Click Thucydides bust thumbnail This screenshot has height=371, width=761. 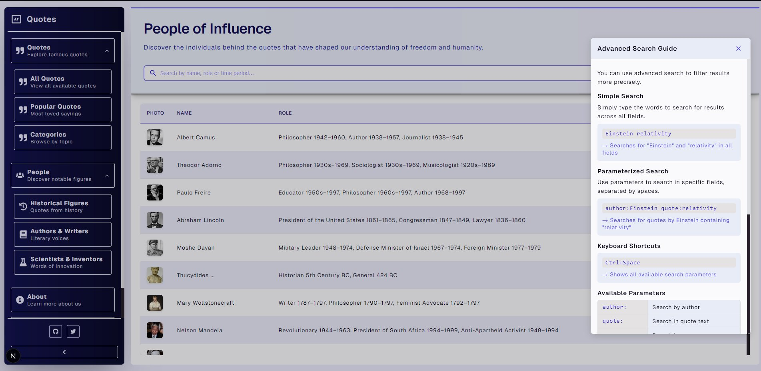click(155, 275)
